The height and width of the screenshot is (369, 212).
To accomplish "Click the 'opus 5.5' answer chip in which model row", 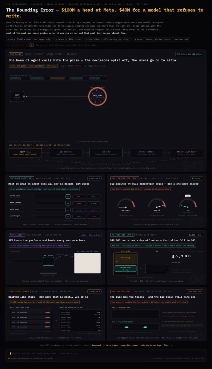I will [93, 210].
